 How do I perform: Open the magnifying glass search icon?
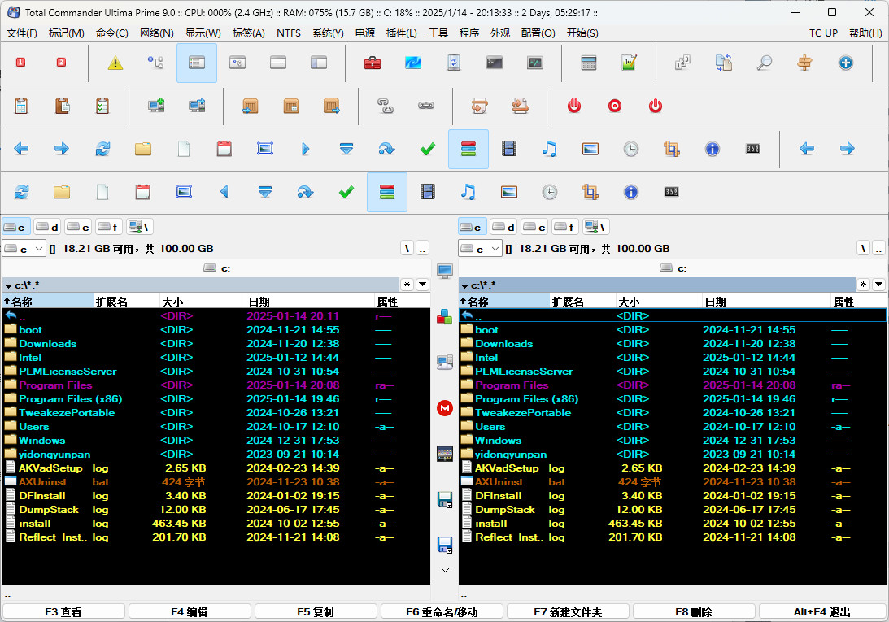point(765,63)
